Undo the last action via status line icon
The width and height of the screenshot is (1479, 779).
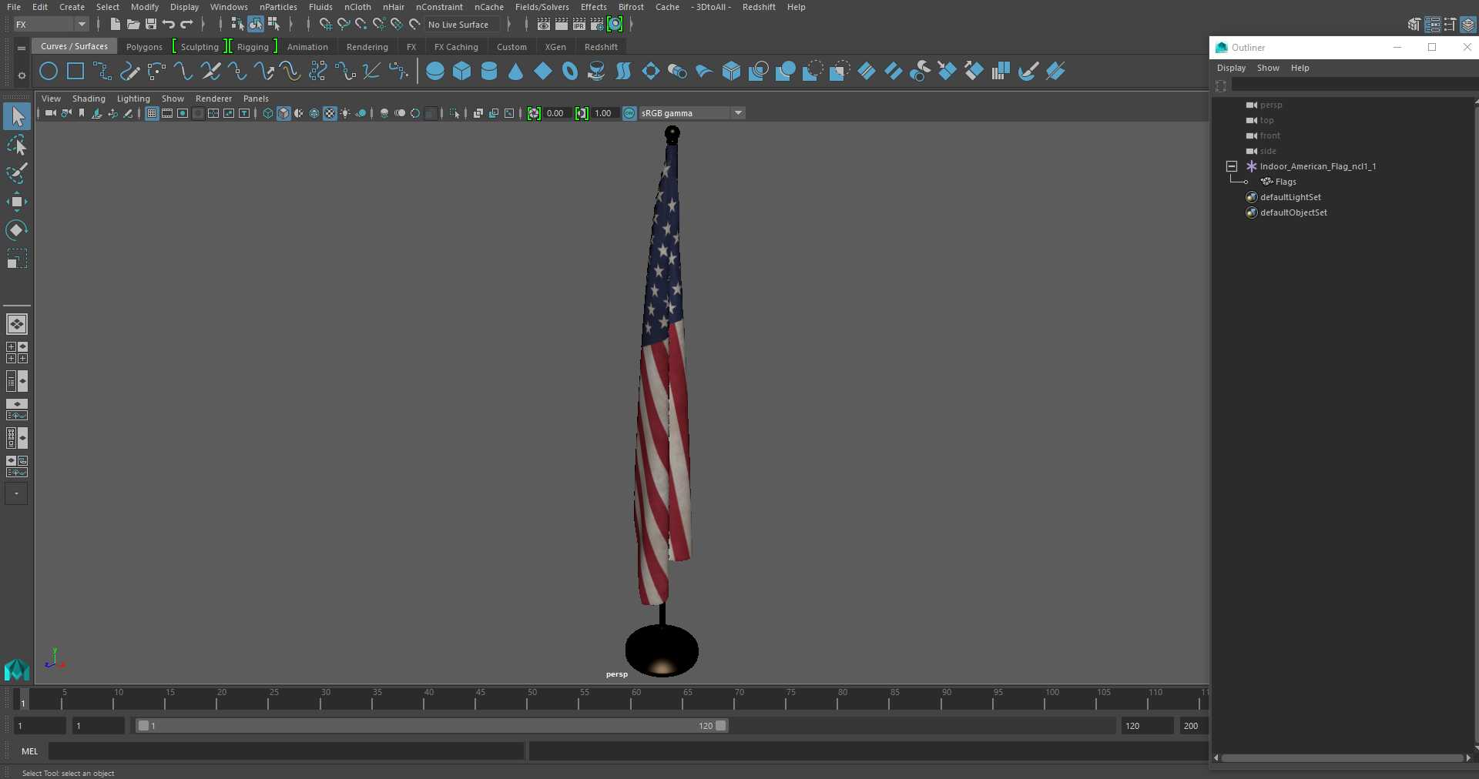[x=169, y=25]
